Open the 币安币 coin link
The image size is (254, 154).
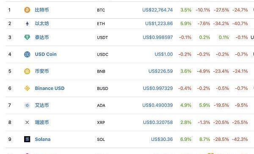click(x=42, y=71)
